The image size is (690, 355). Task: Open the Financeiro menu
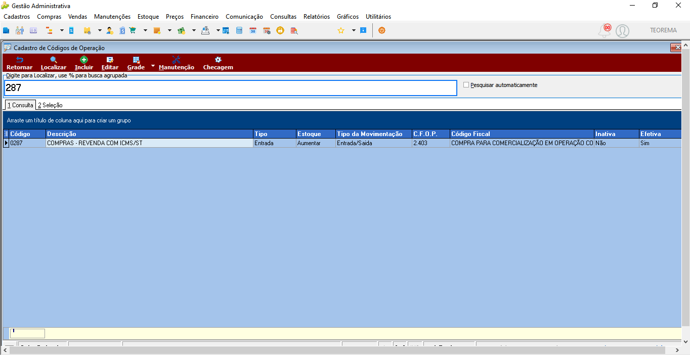(x=204, y=17)
